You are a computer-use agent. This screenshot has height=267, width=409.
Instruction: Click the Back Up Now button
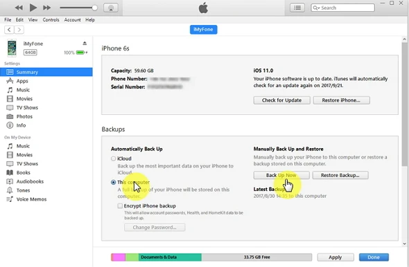point(281,175)
